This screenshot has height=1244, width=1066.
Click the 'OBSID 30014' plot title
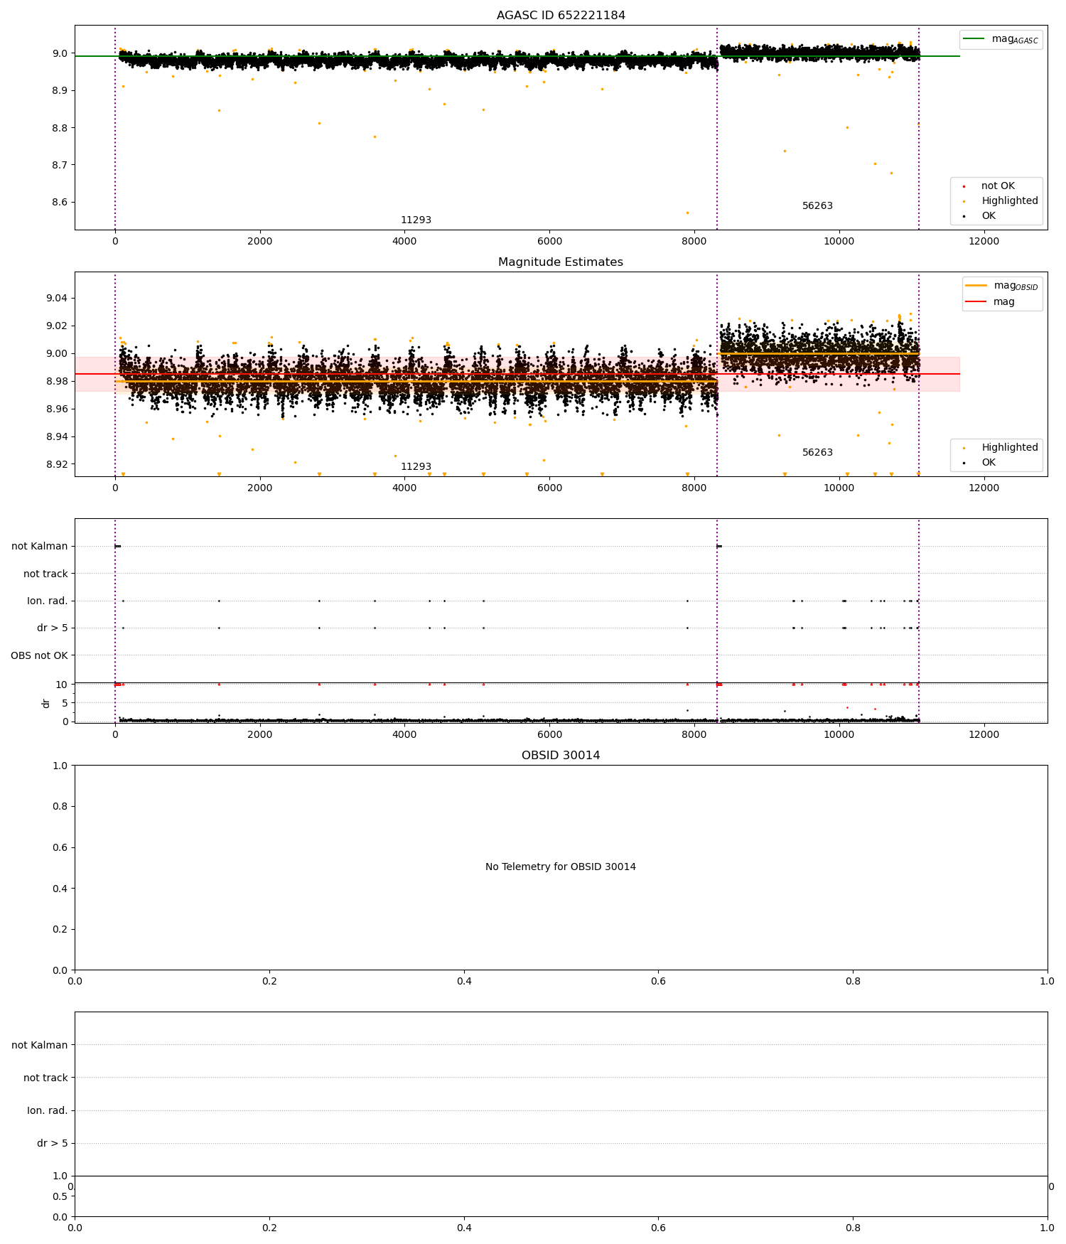(x=561, y=756)
